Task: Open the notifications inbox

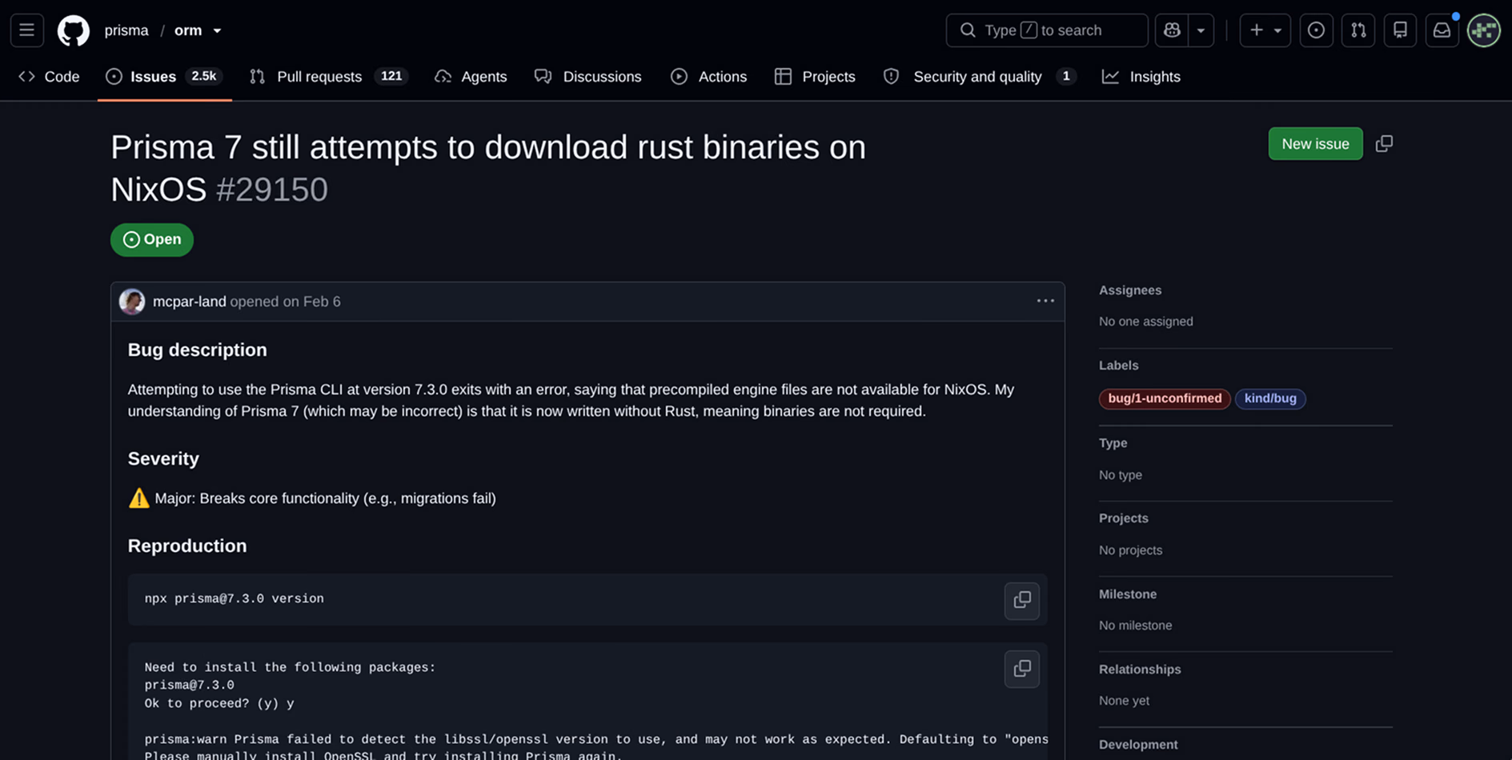Action: click(1442, 30)
